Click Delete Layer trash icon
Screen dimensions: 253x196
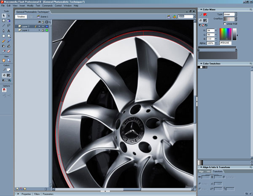coord(46,188)
